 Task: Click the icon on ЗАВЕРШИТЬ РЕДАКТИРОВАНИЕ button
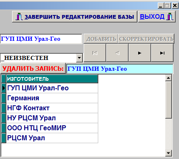pos(19,17)
